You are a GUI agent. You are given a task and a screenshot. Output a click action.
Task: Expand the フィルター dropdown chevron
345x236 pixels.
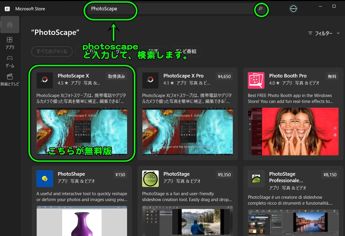pyautogui.click(x=338, y=33)
